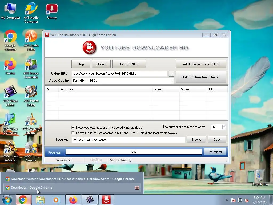Screen dimensions: 273x205
Task: Select the AVS Registry Cleaner desktop icon
Action: click(31, 124)
